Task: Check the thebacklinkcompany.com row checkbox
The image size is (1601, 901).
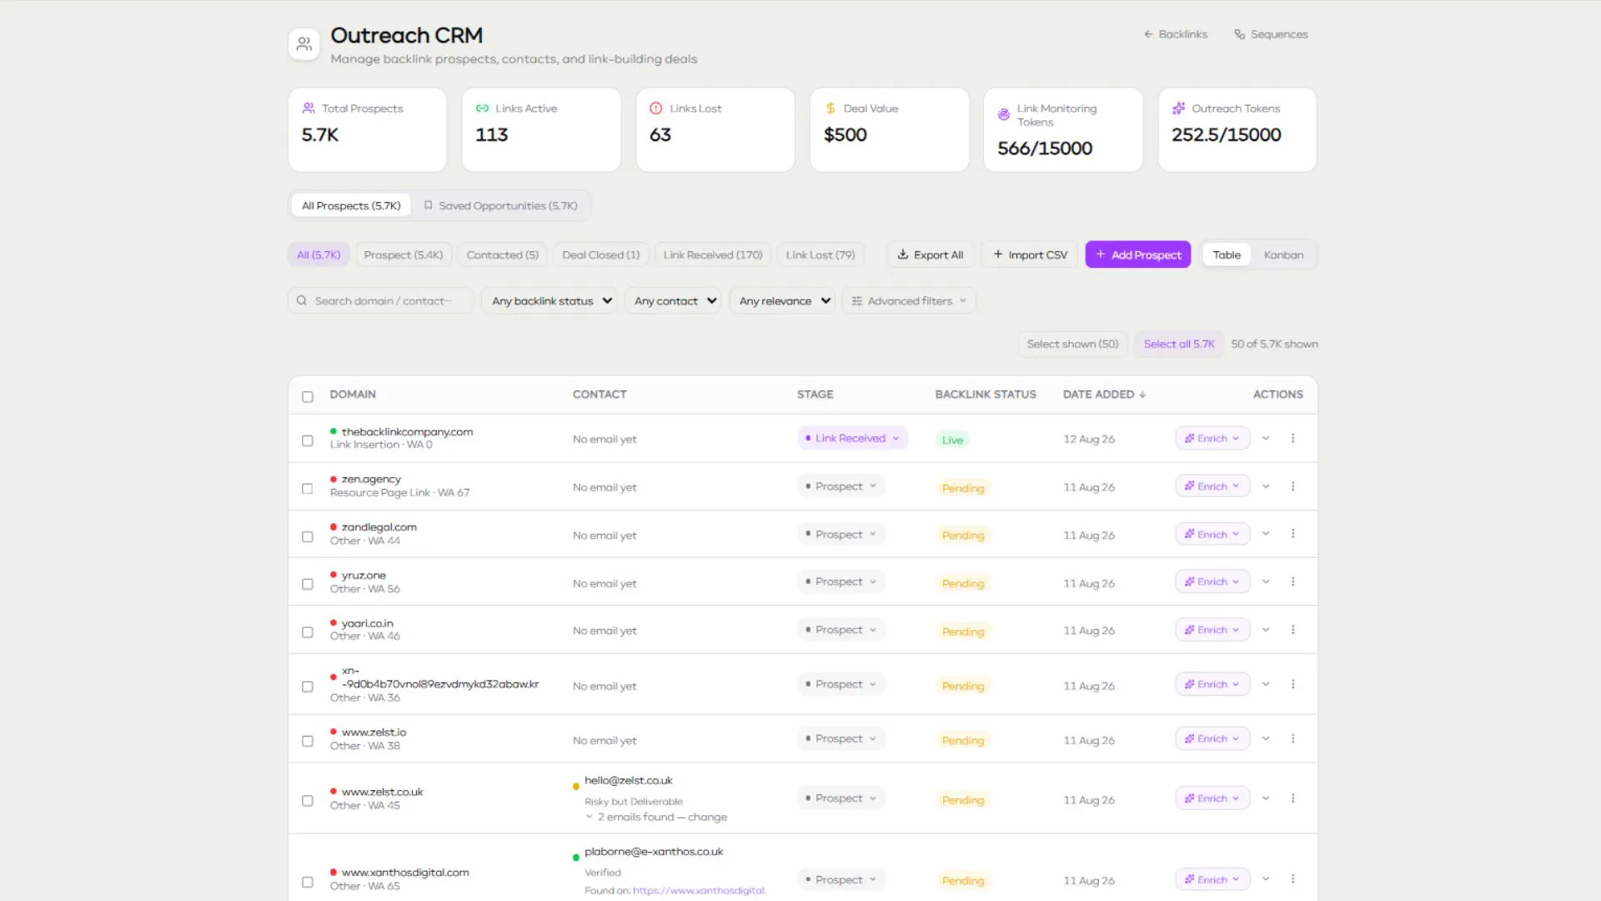Action: pyautogui.click(x=308, y=440)
